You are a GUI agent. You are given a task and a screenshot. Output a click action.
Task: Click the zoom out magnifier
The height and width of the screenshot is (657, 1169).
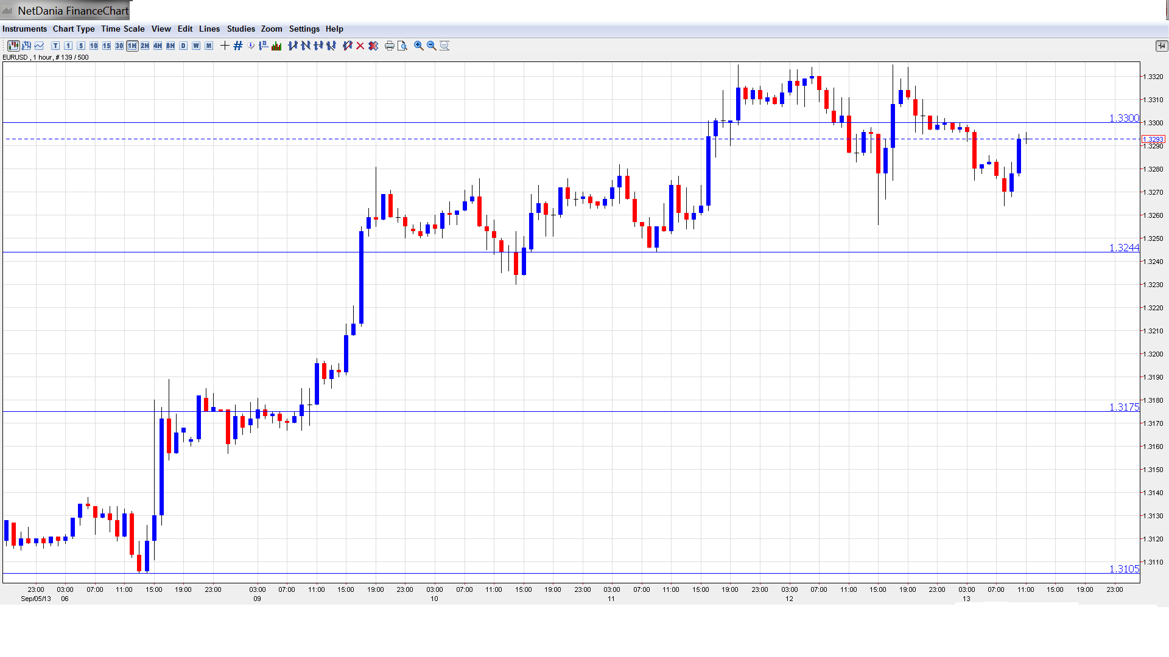(x=432, y=46)
